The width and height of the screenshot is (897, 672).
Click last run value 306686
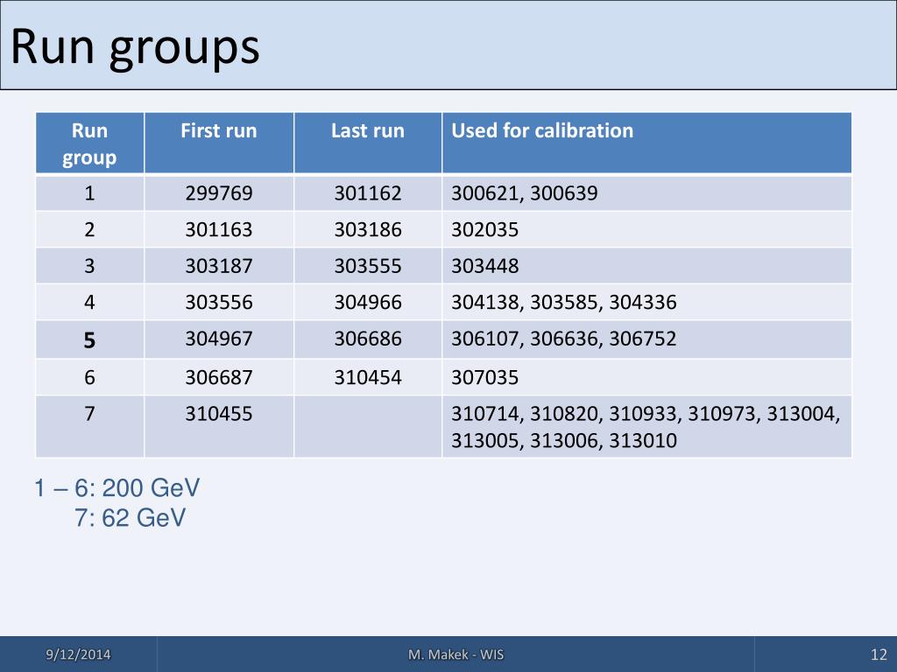(368, 339)
